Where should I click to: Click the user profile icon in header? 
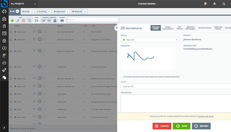point(224,4)
